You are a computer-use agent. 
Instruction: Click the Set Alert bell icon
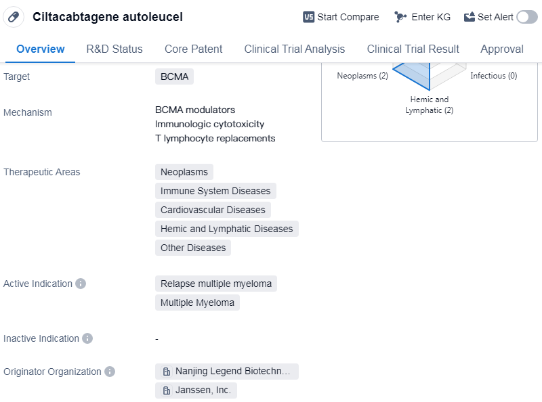(x=470, y=17)
